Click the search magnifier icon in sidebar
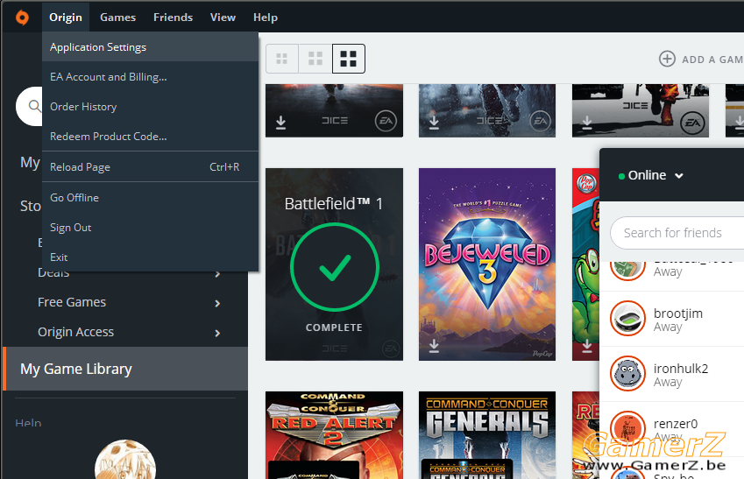The image size is (744, 479). pos(35,106)
